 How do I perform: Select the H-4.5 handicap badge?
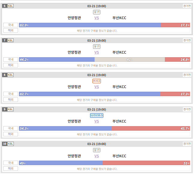pos(97,81)
